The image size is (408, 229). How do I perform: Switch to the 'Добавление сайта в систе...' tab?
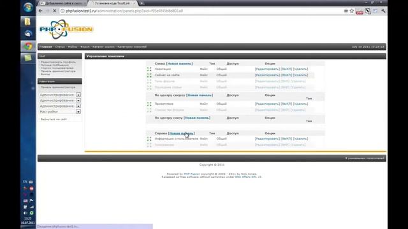tap(62, 3)
